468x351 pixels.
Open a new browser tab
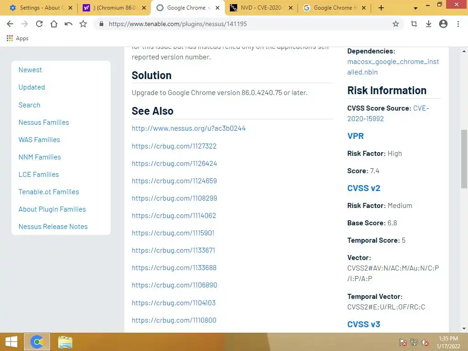point(381,8)
